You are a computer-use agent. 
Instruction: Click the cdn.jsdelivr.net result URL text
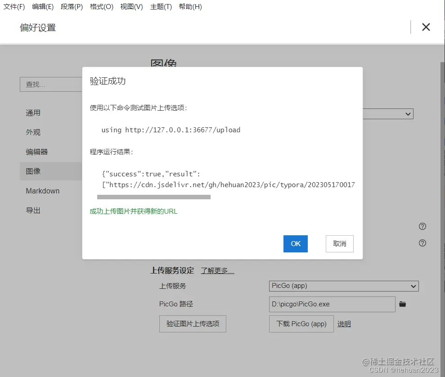[229, 185]
